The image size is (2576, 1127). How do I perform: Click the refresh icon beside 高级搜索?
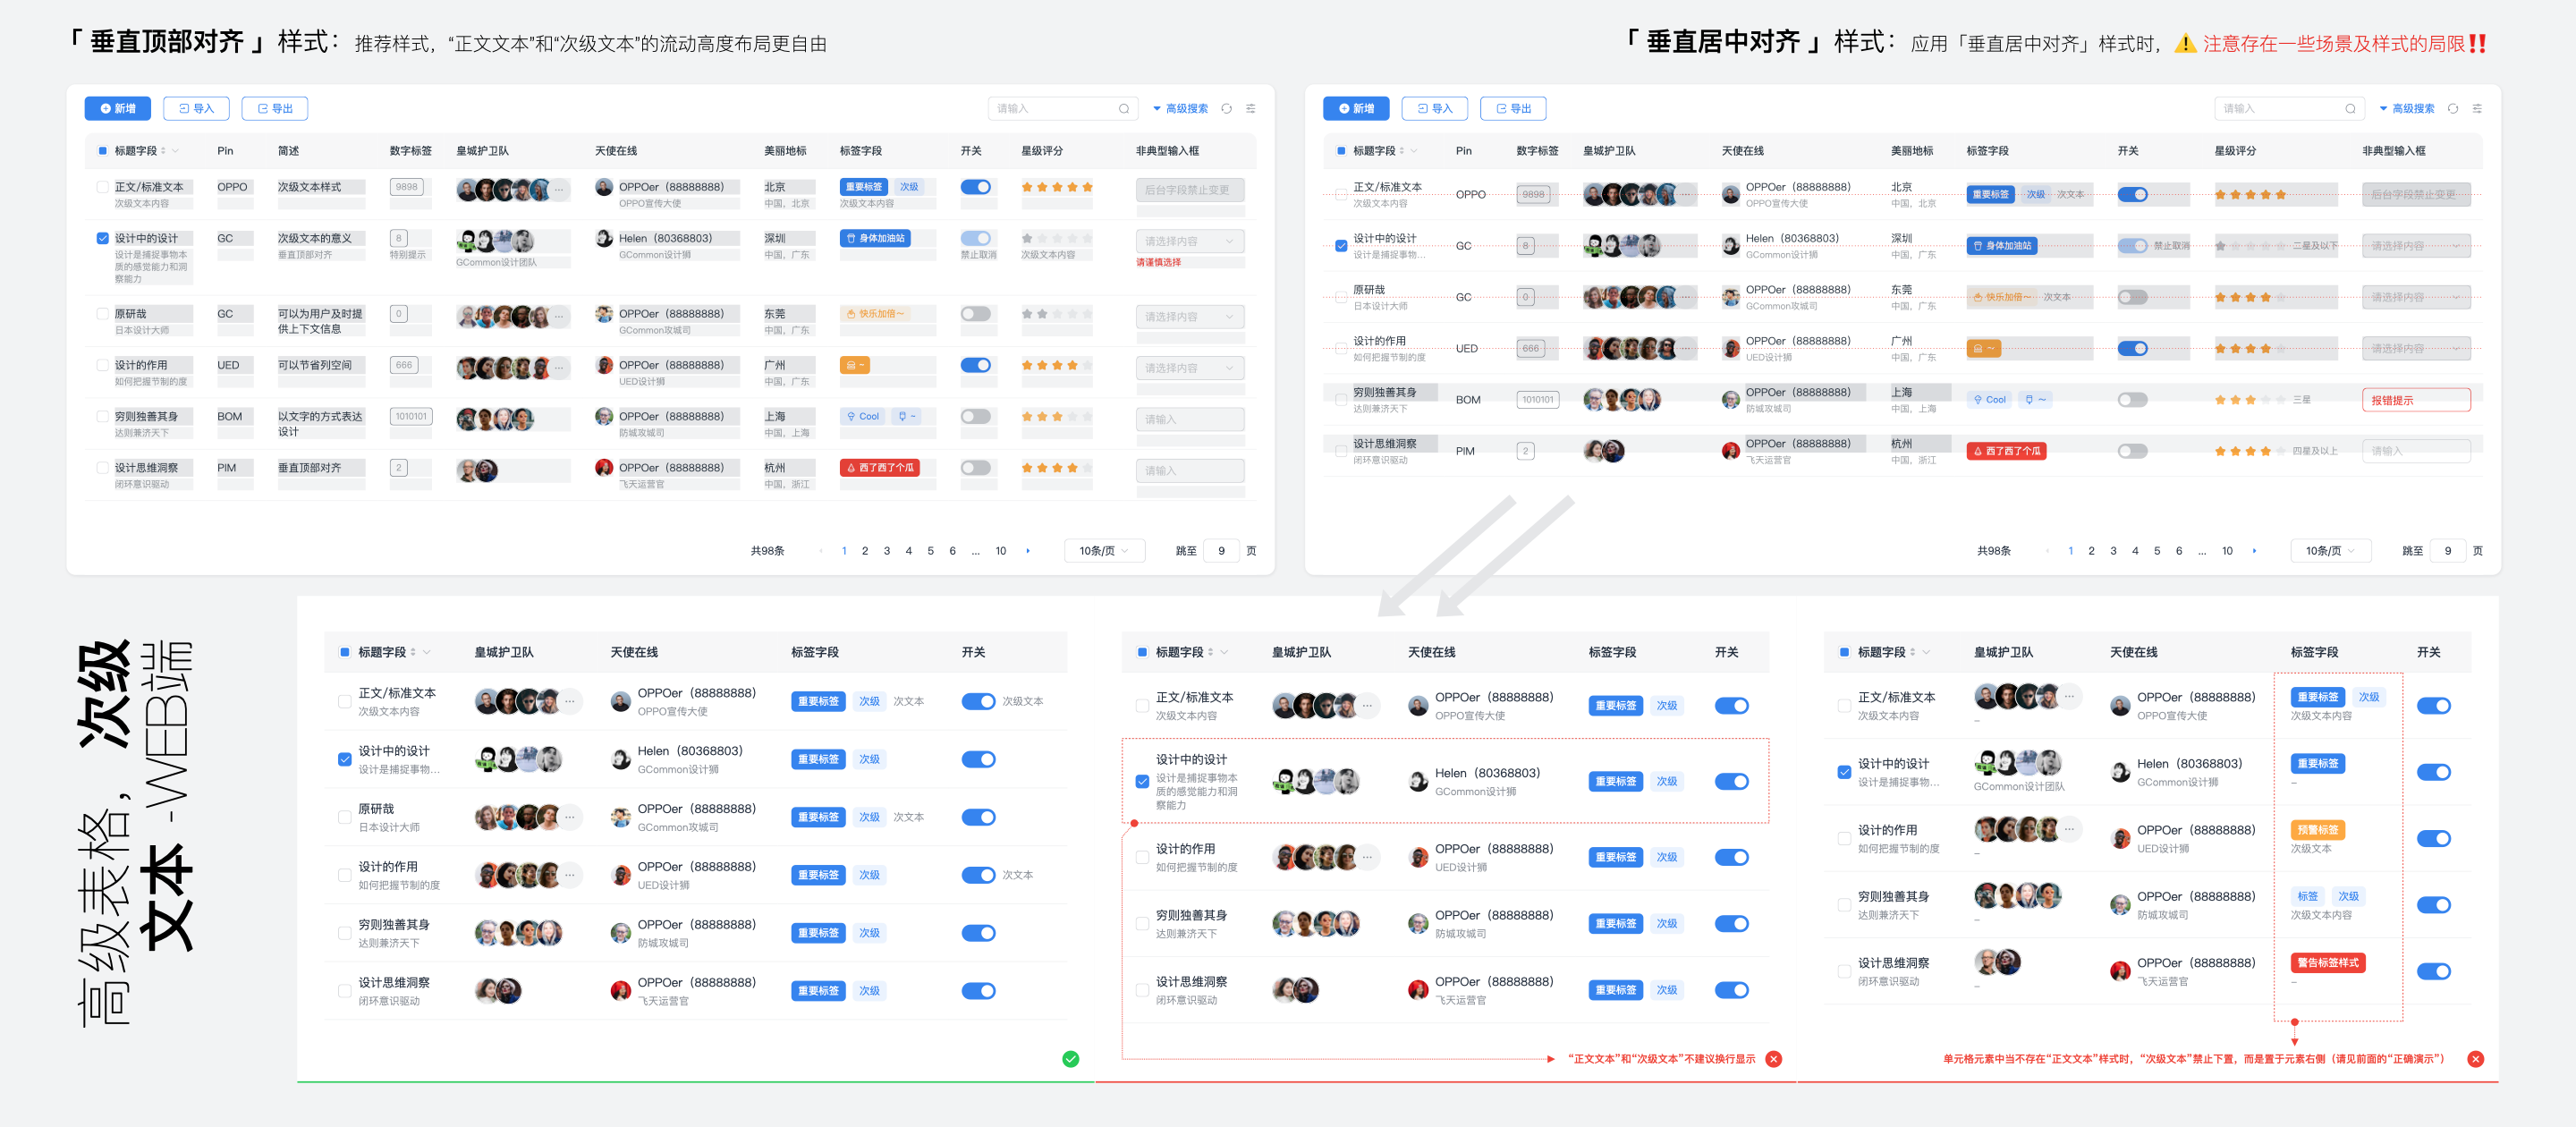pos(1228,108)
